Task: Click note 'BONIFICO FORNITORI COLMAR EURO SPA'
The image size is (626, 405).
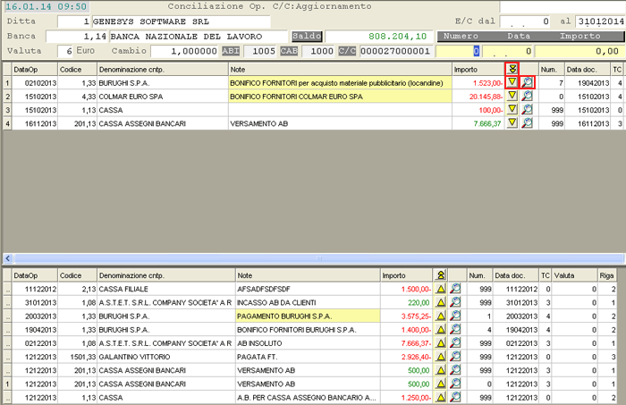Action: tap(296, 97)
